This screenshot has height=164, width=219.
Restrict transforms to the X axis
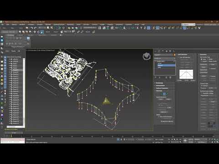137,28
